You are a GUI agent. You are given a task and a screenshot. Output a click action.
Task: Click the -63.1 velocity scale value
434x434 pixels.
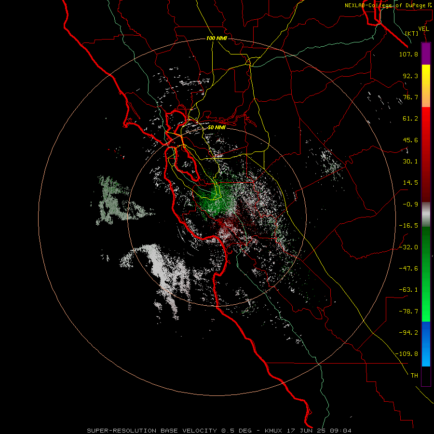click(408, 290)
